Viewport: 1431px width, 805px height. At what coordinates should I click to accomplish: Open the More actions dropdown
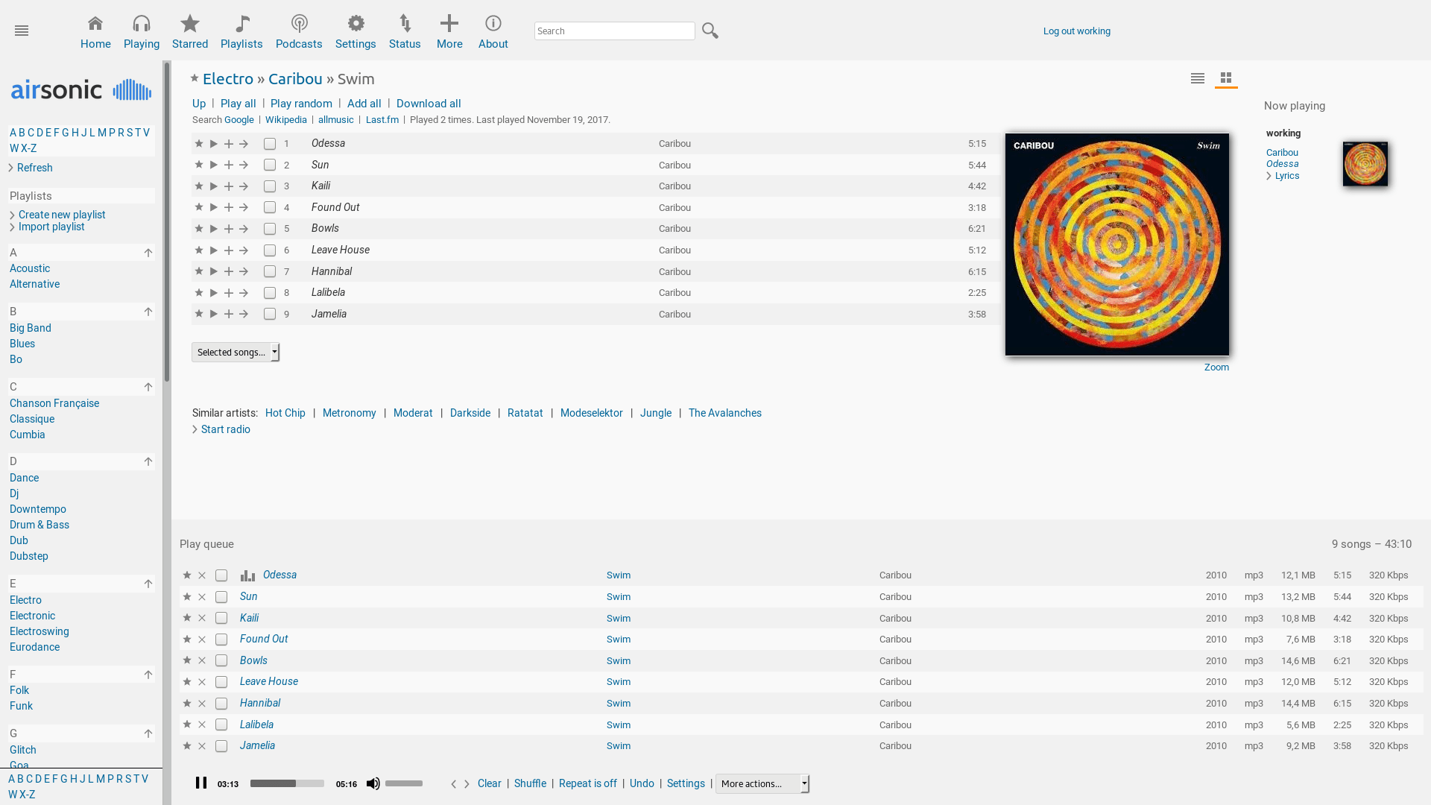[x=762, y=783]
